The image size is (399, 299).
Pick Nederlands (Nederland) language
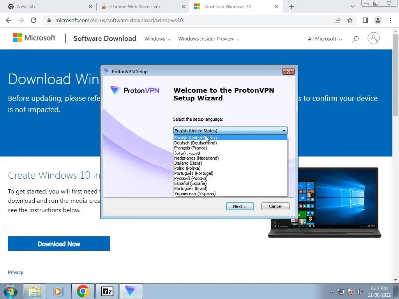[230, 158]
